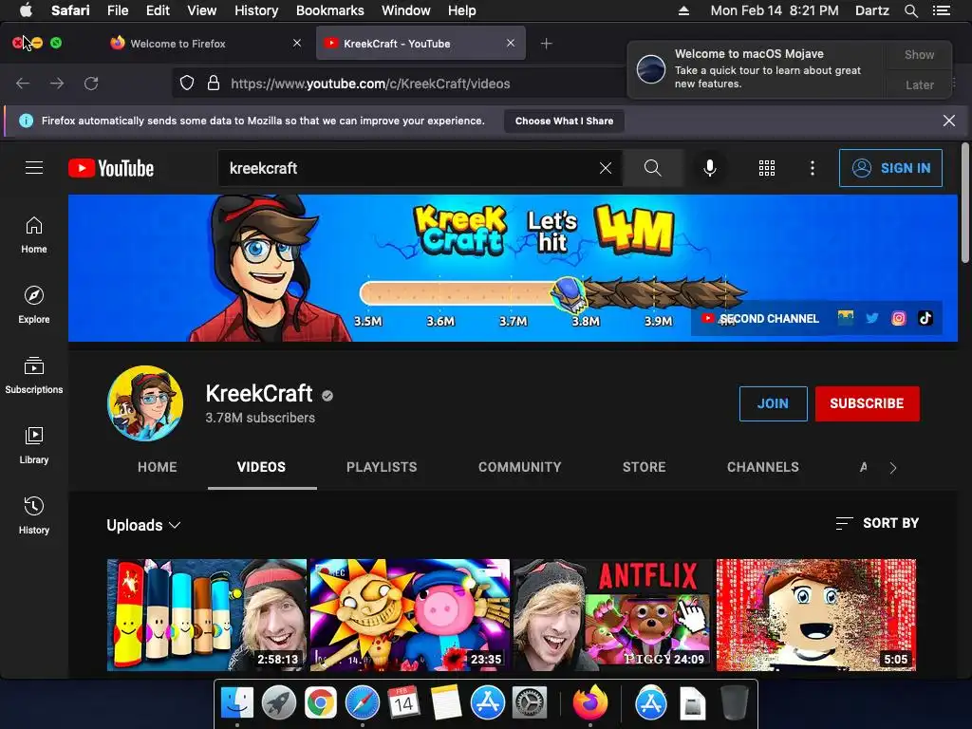Start voice search with the microphone
The height and width of the screenshot is (729, 972).
click(x=710, y=168)
